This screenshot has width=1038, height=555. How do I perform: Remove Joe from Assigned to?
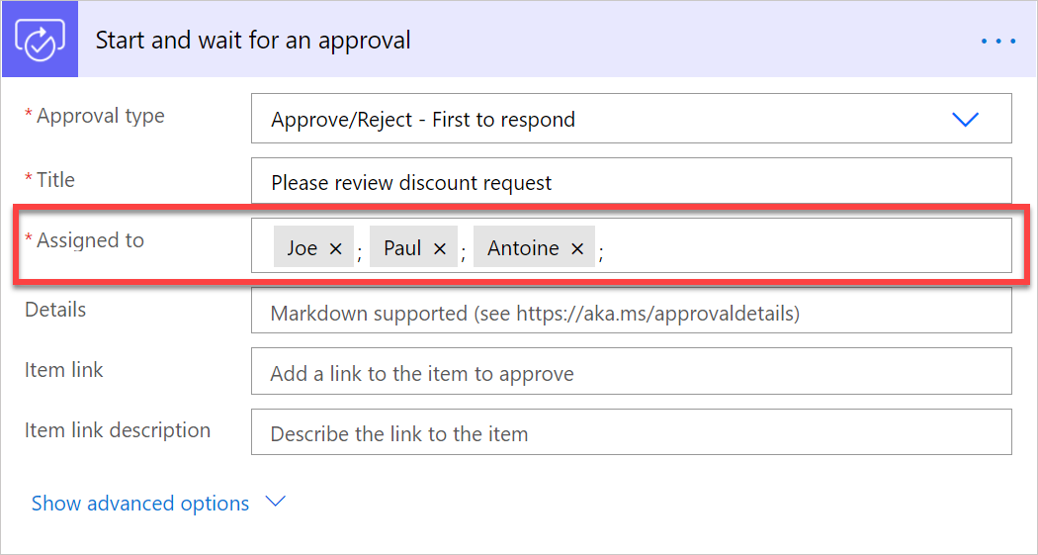coord(336,248)
